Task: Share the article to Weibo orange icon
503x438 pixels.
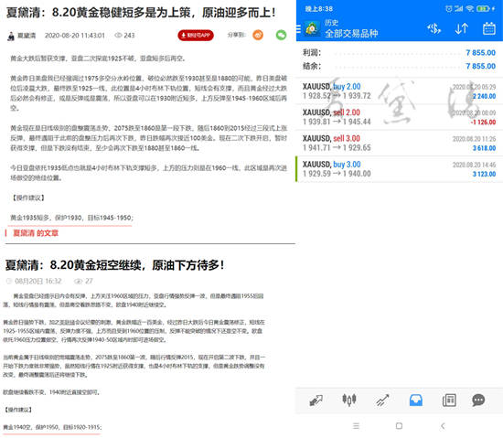Action: tap(258, 35)
